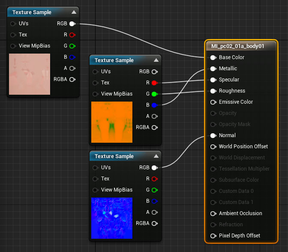Click A output pin of blue normal texture node
This screenshot has height=252, width=288.
point(155,212)
